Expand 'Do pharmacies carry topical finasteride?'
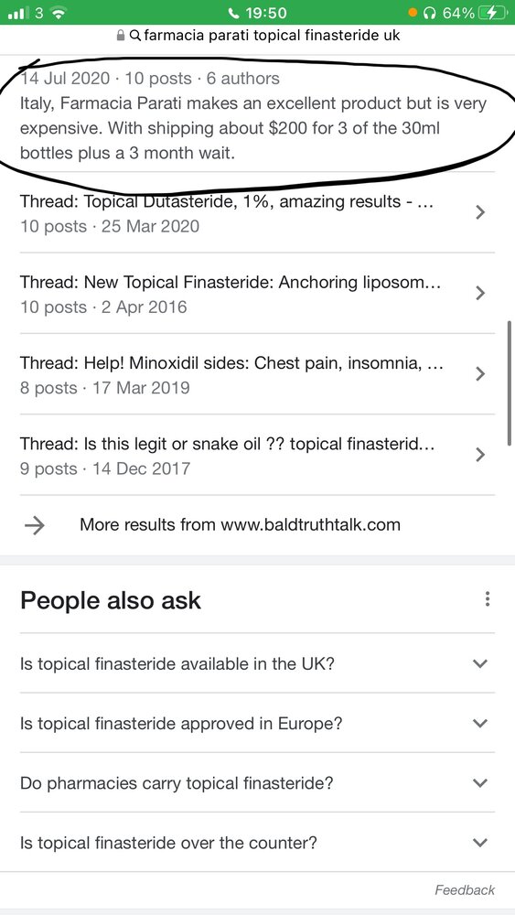 point(257,782)
